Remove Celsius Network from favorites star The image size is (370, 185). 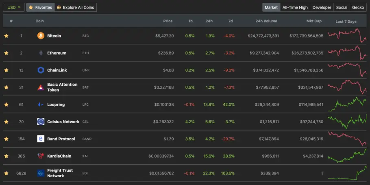[7, 122]
